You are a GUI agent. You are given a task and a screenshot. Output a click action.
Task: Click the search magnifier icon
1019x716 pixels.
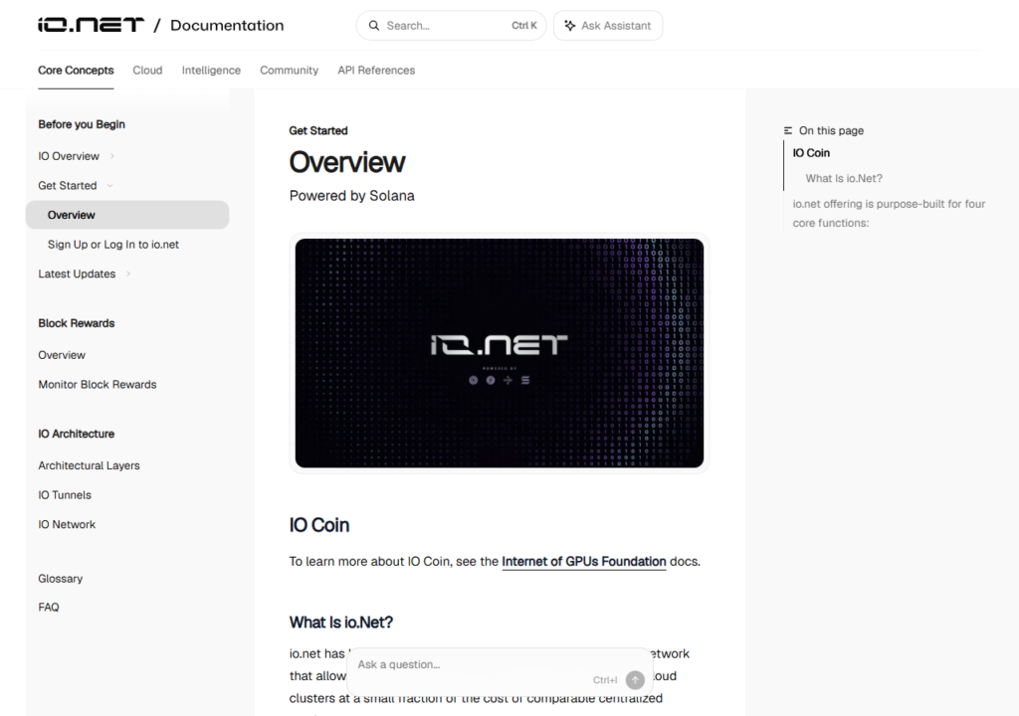[374, 25]
